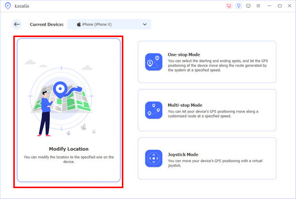
Task: Click the Modify Location heading text
Action: click(69, 149)
